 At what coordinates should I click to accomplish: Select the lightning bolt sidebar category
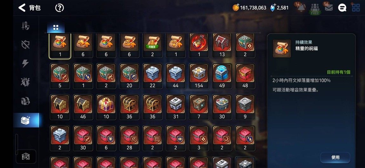pos(25,63)
